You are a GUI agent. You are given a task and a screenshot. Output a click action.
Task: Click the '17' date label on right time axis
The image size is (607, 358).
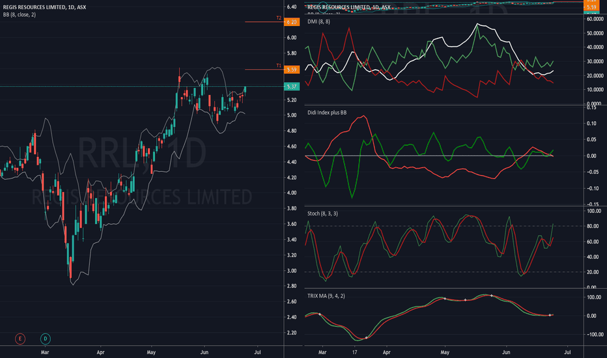click(x=354, y=353)
